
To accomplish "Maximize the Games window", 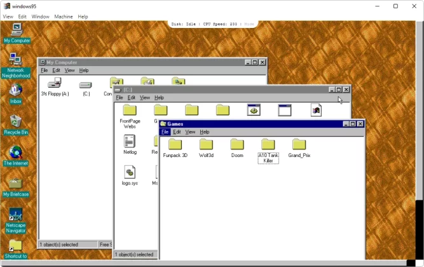I will coord(353,124).
